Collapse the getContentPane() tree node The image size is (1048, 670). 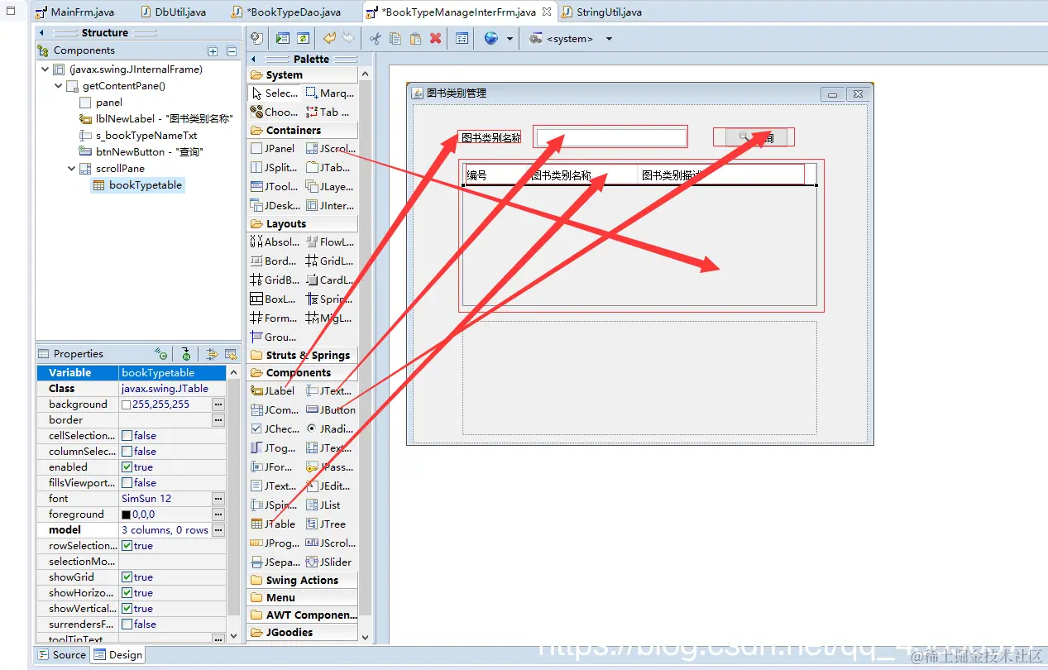pyautogui.click(x=59, y=86)
